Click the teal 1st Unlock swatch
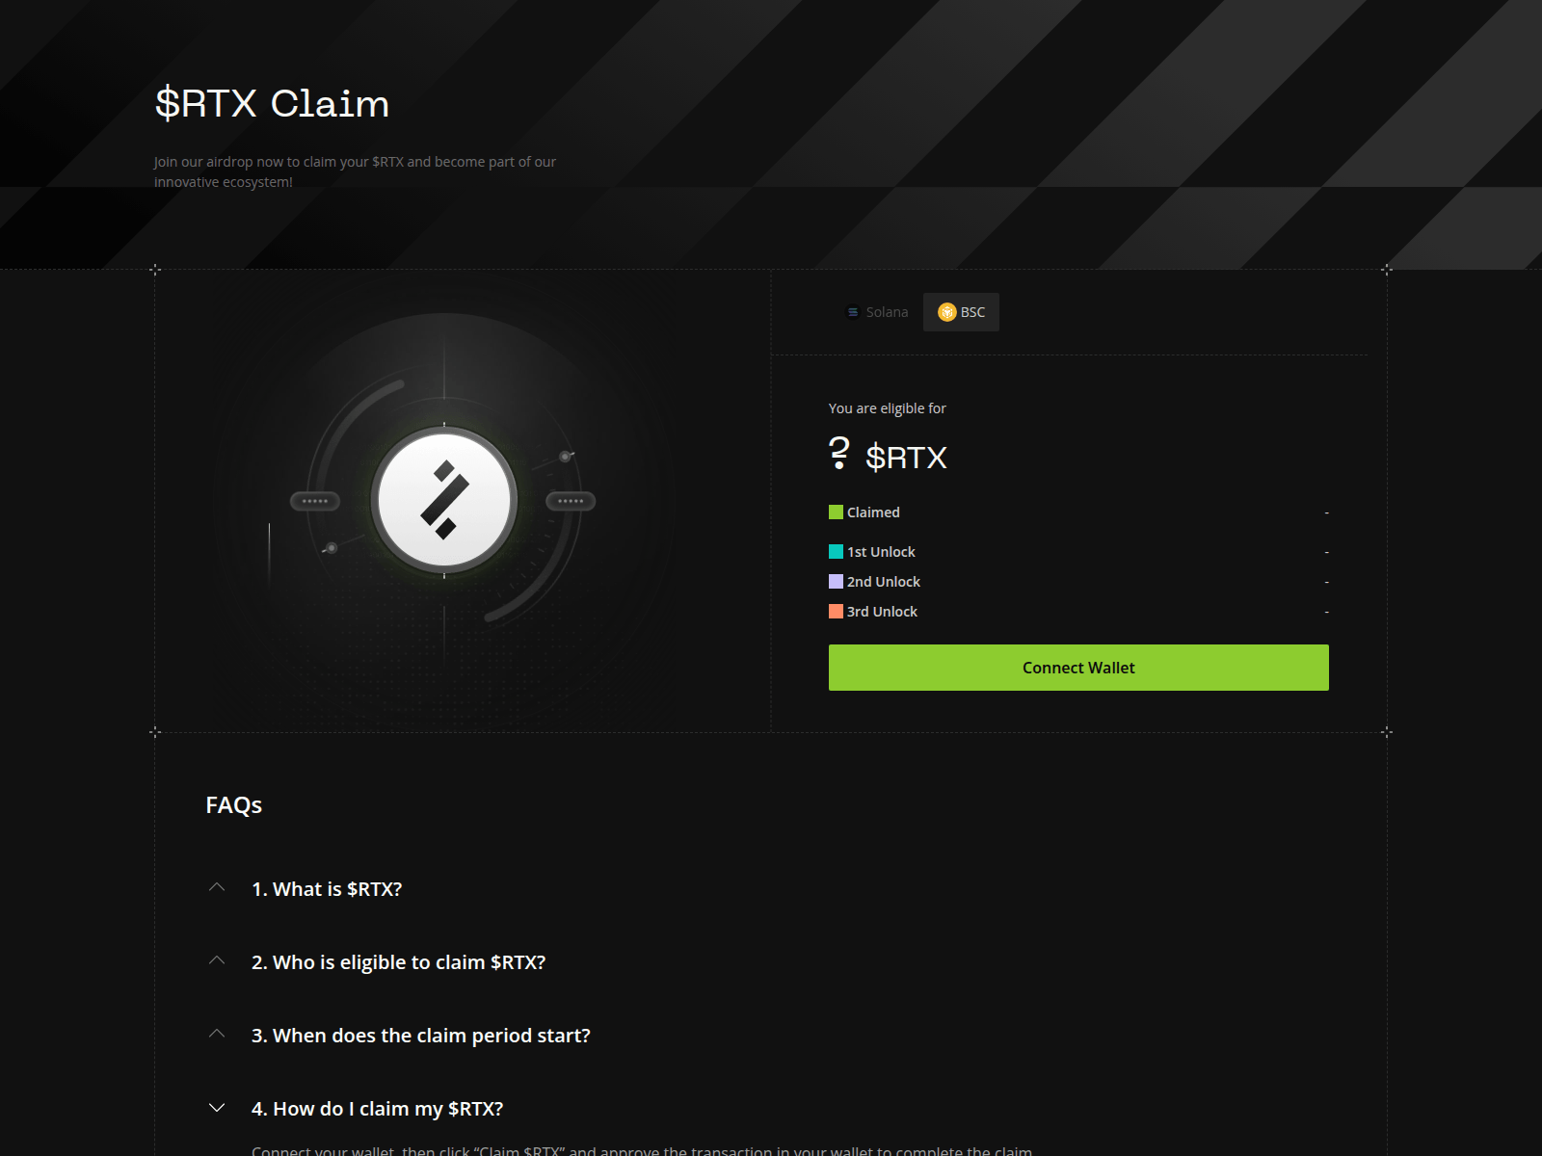This screenshot has width=1542, height=1156. (835, 551)
